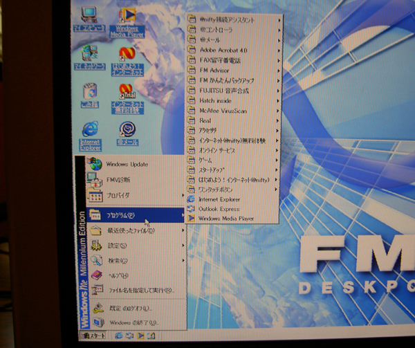415x348 pixels.
Task: Expand the 最近使ったファイル submenu arrow
Action: 183,230
